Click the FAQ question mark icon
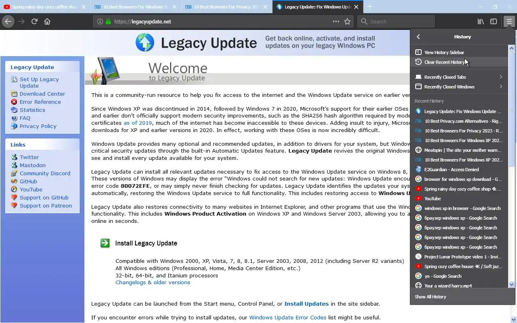The width and height of the screenshot is (517, 323). pos(14,118)
